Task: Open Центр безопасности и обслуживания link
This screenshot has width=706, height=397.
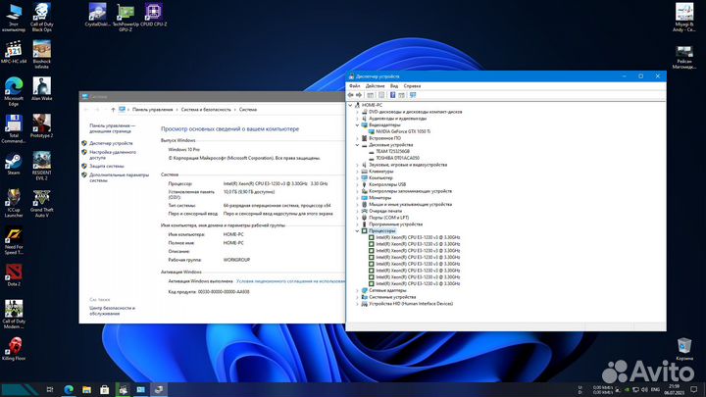Action: point(112,311)
